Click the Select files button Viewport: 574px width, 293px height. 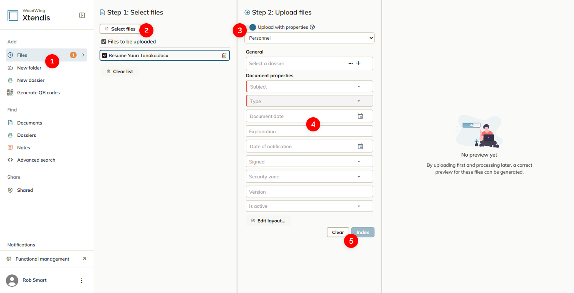point(120,29)
